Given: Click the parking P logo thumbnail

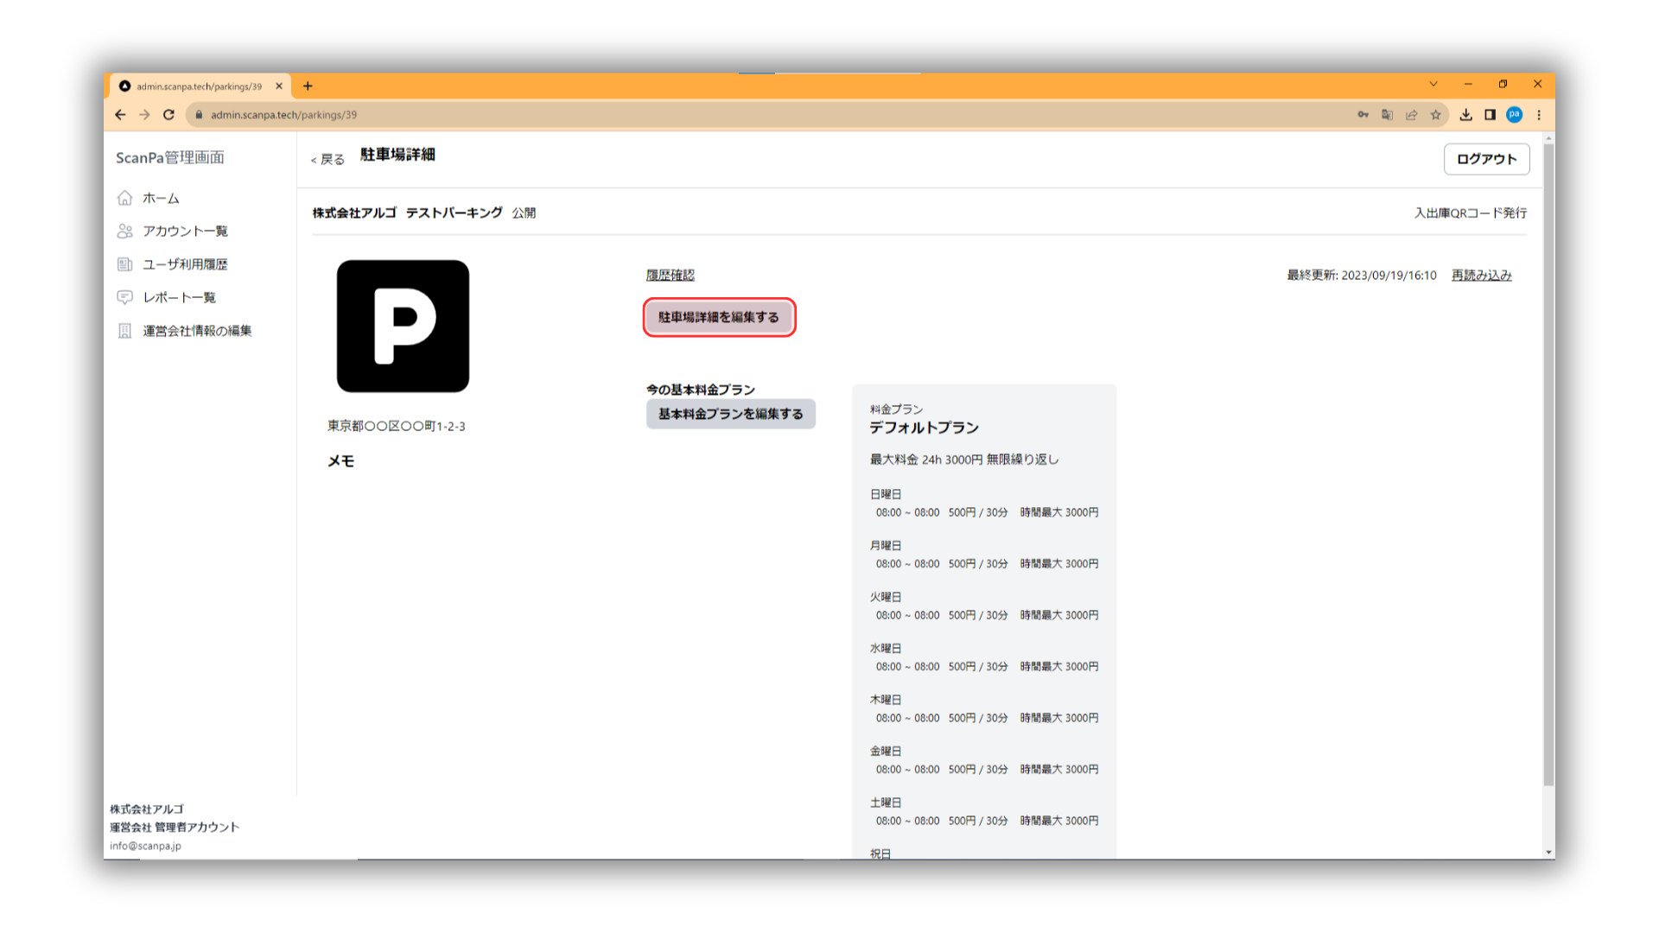Looking at the screenshot, I should pos(403,326).
